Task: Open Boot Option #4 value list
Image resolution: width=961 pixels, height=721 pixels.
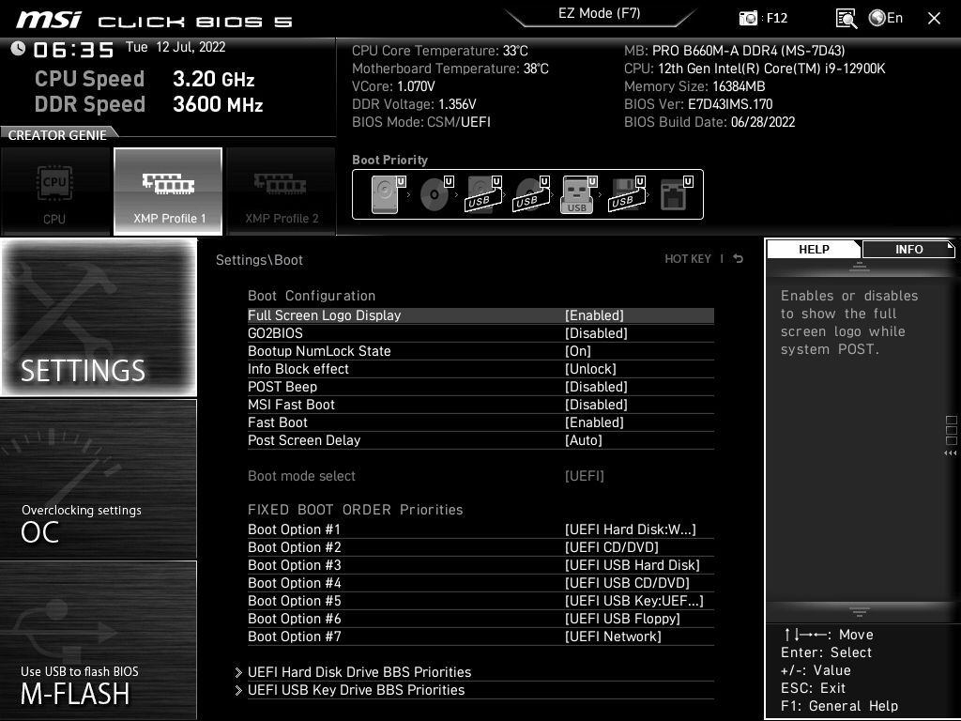Action: pos(627,582)
